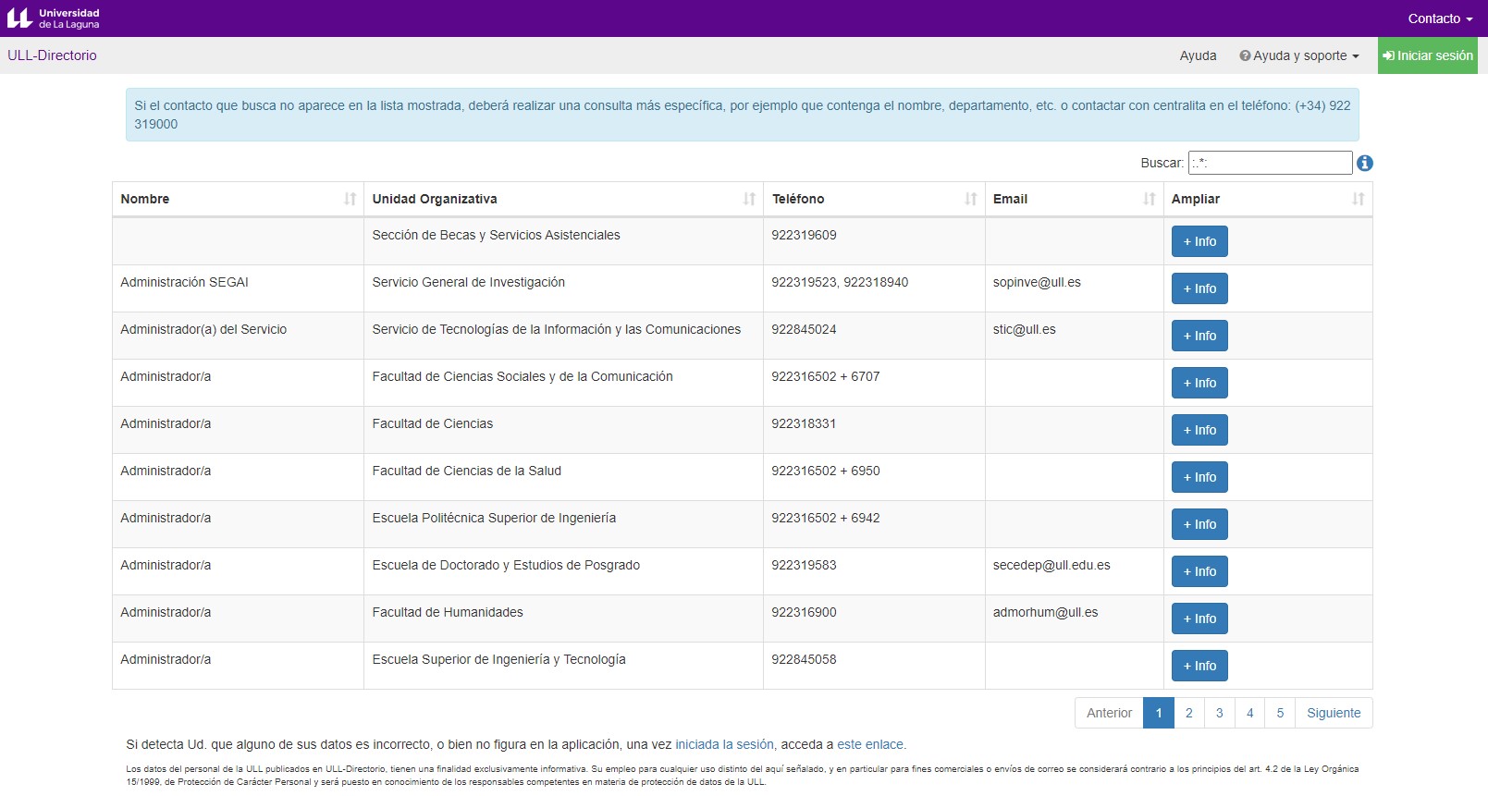The image size is (1488, 796).
Task: Go to page 2 of results
Action: click(1188, 713)
